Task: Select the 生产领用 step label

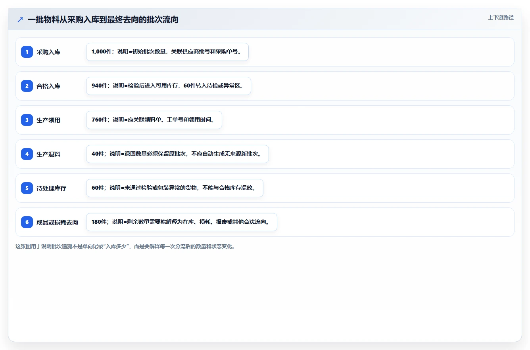Action: click(x=48, y=120)
